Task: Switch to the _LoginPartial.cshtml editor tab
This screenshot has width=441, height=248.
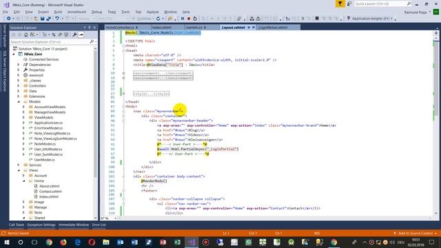Action: (273, 28)
